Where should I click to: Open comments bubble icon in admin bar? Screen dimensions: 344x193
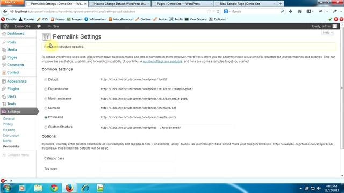click(39, 26)
